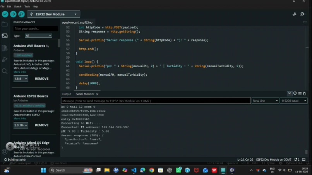
Task: Click the Verify sketch checkmark button
Action: pyautogui.click(x=5, y=14)
